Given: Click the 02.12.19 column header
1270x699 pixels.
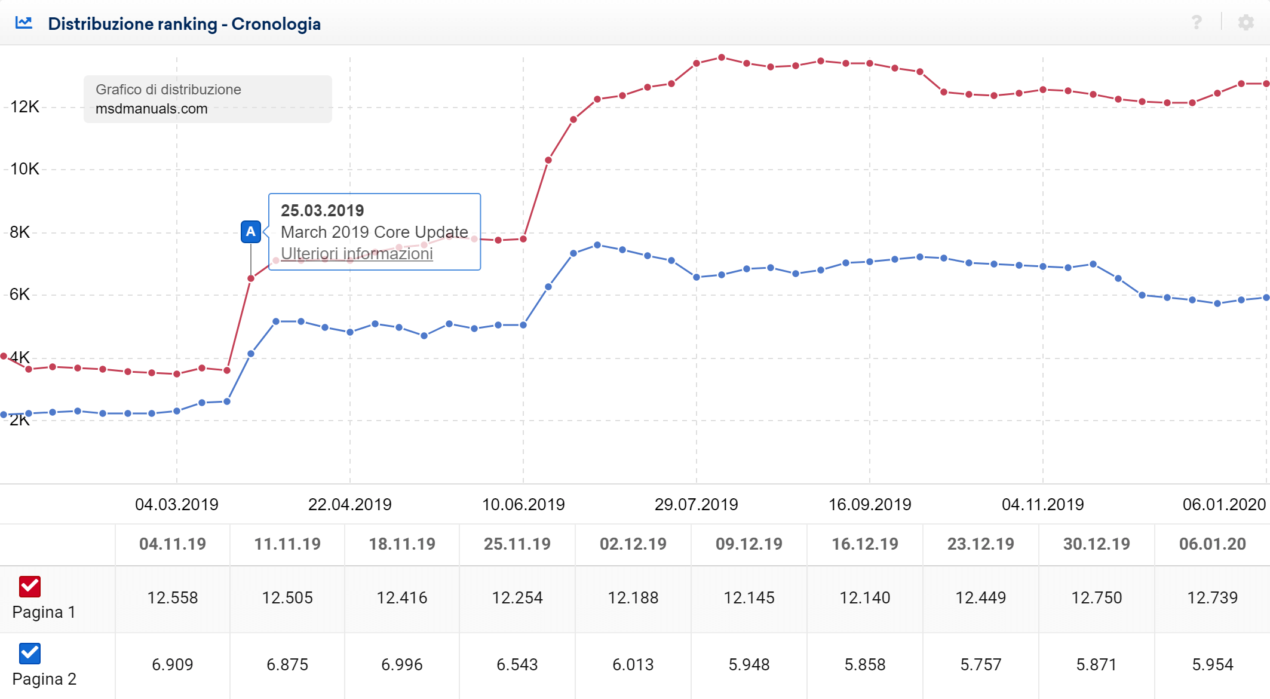Looking at the screenshot, I should tap(633, 544).
